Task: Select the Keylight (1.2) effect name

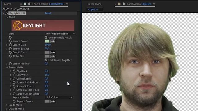Action: point(17,13)
